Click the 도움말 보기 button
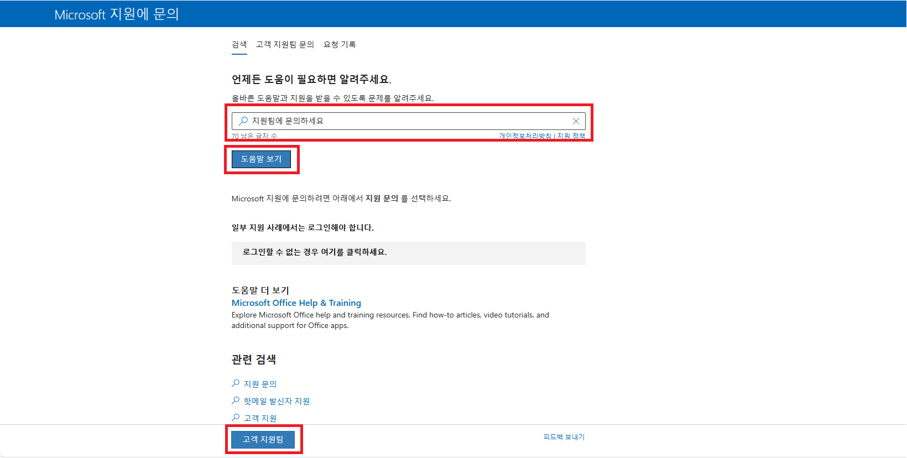The height and width of the screenshot is (458, 907). pos(261,159)
